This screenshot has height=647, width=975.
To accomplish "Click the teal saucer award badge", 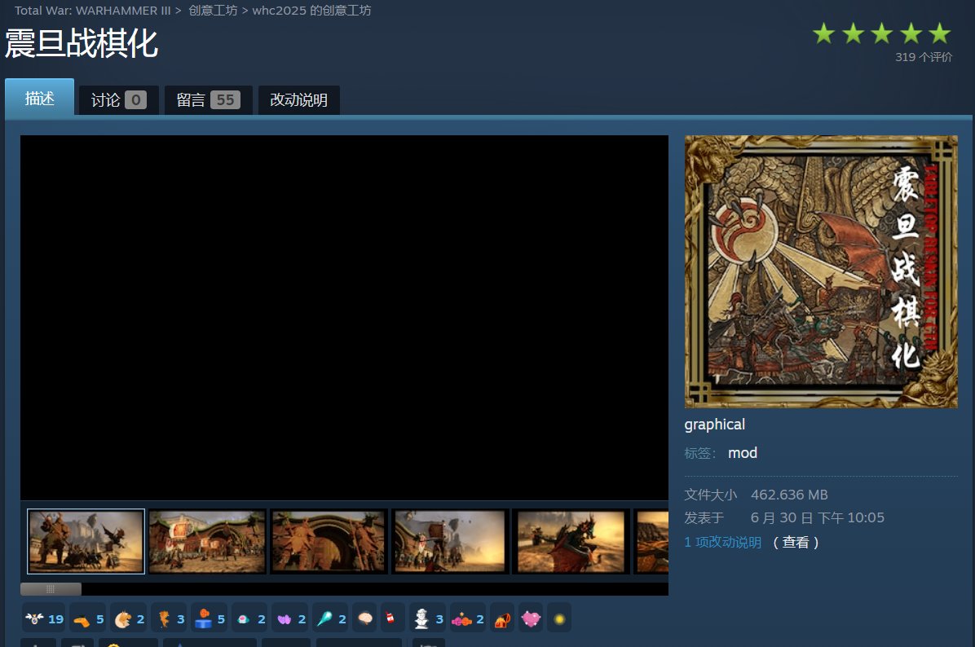I will [250, 618].
